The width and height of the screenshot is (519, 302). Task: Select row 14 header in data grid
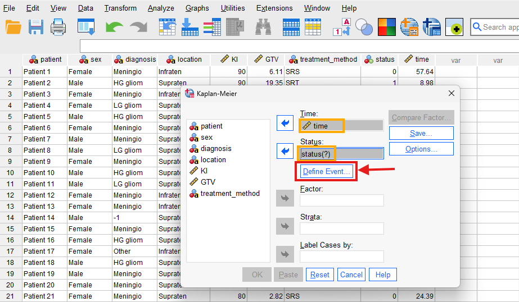coord(10,218)
